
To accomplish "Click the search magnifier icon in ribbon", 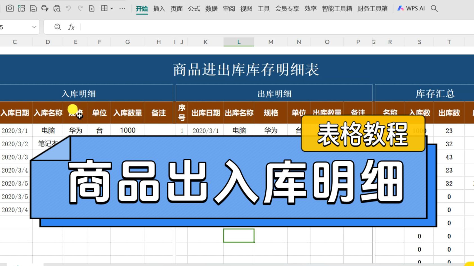I will tap(434, 8).
